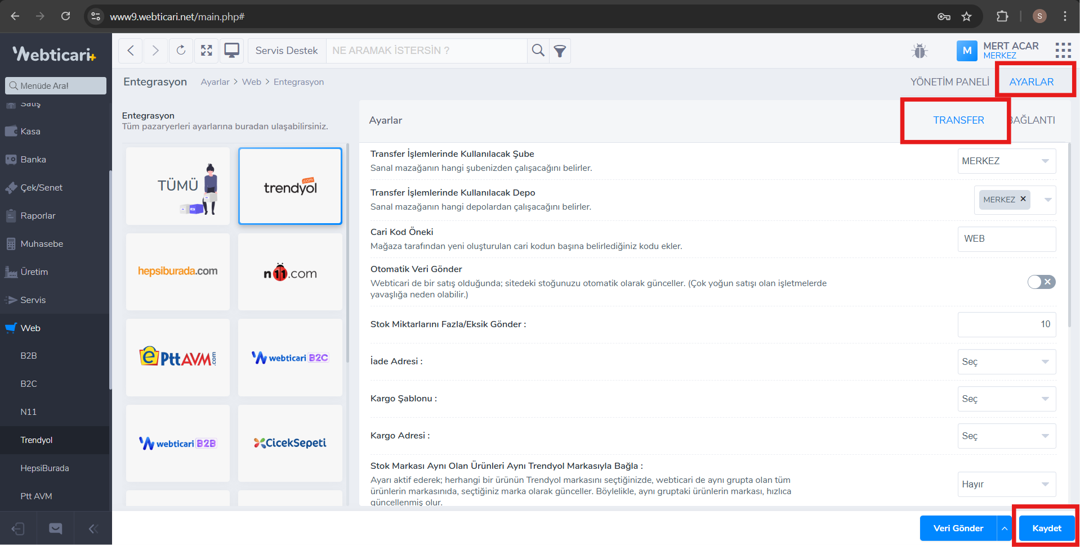Open the apps grid menu icon

coord(1063,51)
